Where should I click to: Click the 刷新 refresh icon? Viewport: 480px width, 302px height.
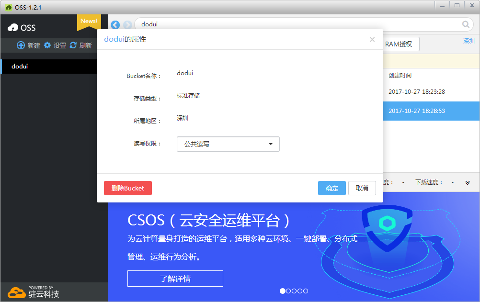73,45
